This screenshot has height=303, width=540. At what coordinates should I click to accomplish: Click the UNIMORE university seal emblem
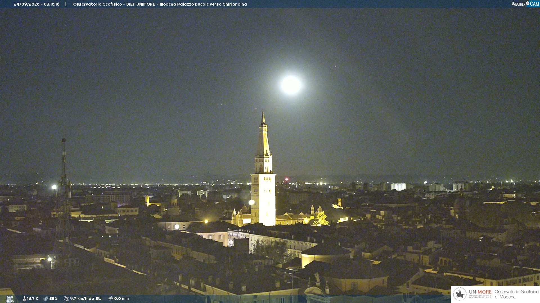tap(460, 294)
